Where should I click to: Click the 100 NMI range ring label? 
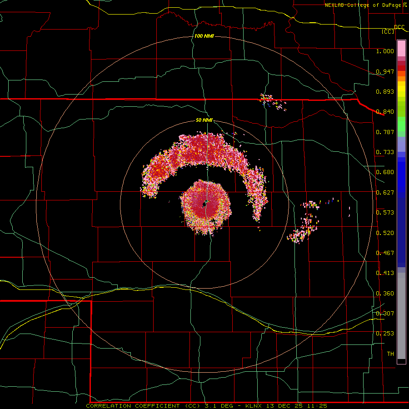[204, 36]
